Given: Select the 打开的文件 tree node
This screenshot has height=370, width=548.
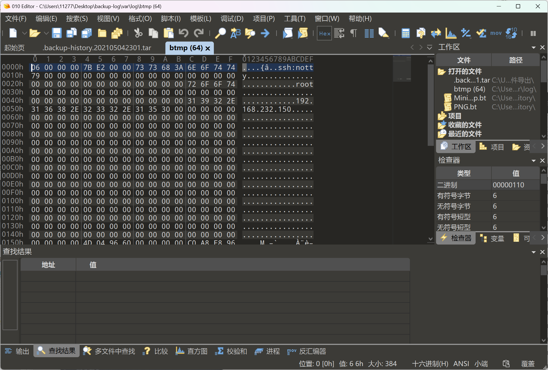Looking at the screenshot, I should pyautogui.click(x=465, y=71).
